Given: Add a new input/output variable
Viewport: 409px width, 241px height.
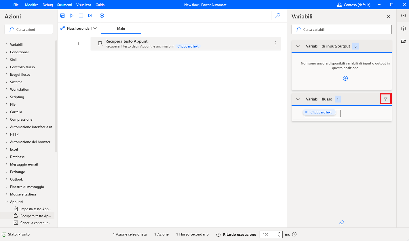Looking at the screenshot, I should [345, 78].
